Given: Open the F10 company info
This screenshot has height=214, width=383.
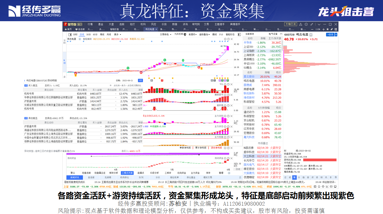Looking at the screenshot, I should [x=221, y=34].
